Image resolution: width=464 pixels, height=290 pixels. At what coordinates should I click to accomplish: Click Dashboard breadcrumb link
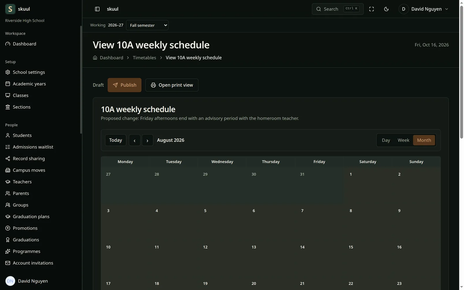click(111, 58)
